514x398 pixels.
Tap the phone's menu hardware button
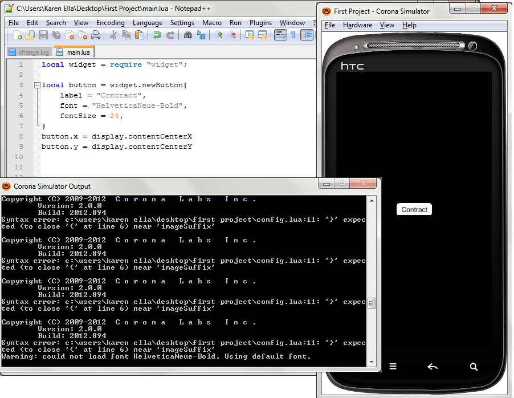[393, 366]
